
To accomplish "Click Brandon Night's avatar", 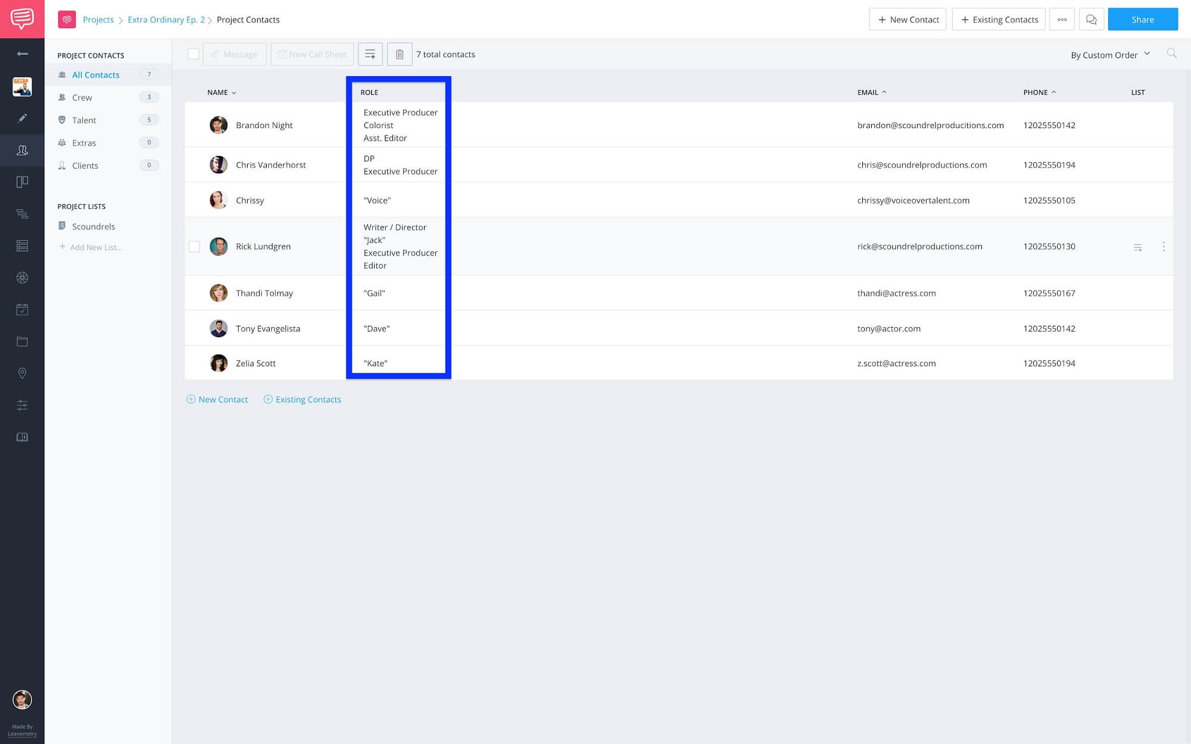I will click(x=219, y=125).
